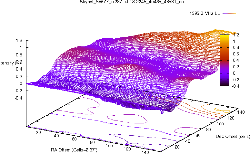
Task: Click Dec Offset axis tick label 140
Action: (x=241, y=112)
